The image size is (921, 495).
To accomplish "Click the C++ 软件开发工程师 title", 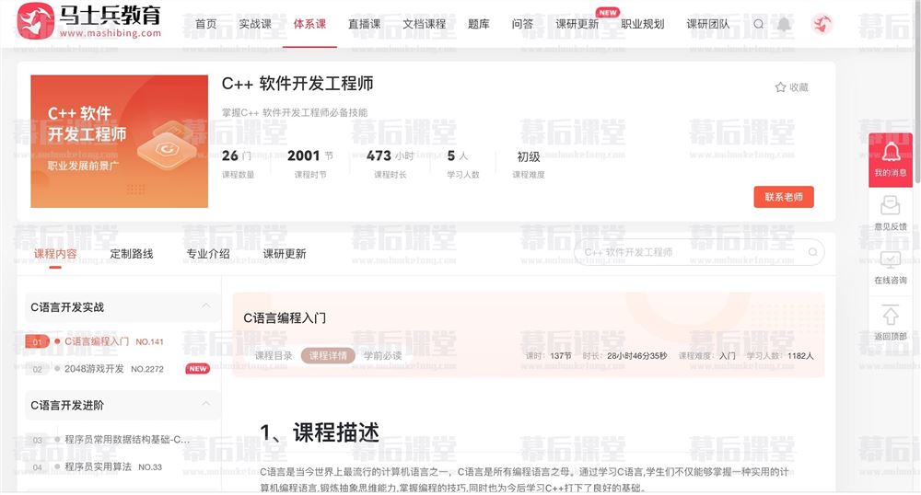I will tap(297, 84).
